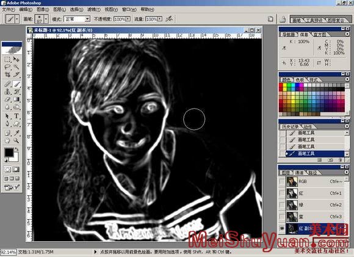
Task: Reset to default foreground and background colors
Action: tap(6, 161)
